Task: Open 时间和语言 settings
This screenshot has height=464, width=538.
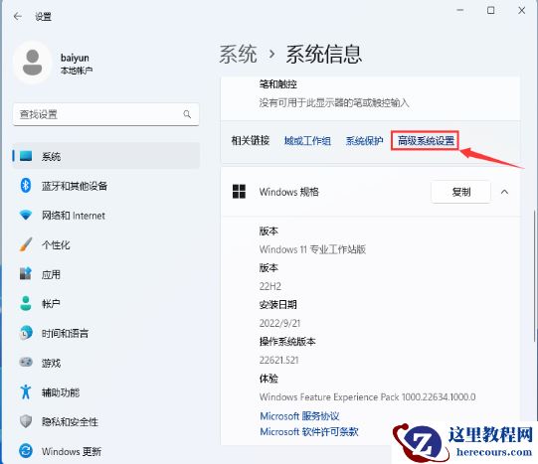Action: click(105, 333)
